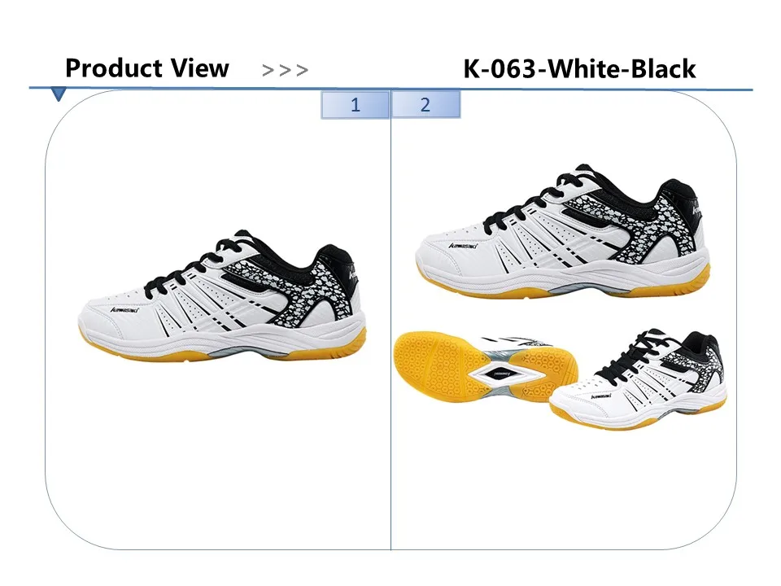Viewport: 781px width, 586px height.
Task: Select the small shoe at bottom right
Action: pos(639,378)
